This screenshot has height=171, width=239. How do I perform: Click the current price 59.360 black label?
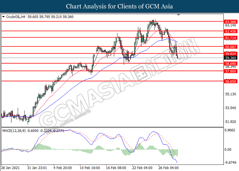coord(230,58)
